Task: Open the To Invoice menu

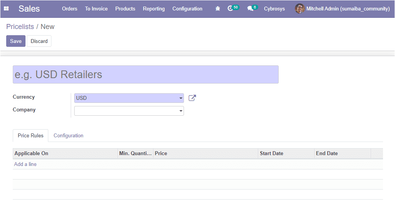Action: (x=96, y=9)
